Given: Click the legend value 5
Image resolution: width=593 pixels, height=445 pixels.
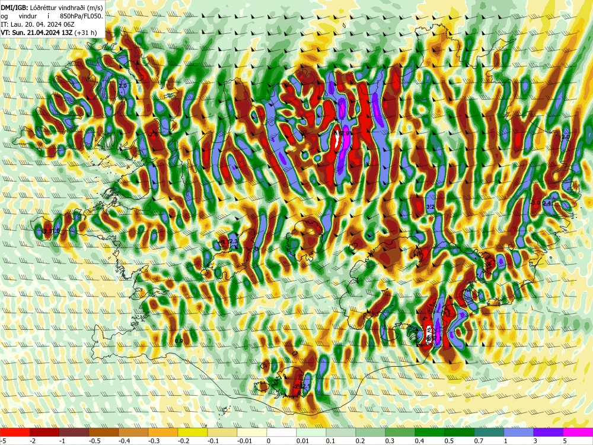Looking at the screenshot, I should click(565, 441).
